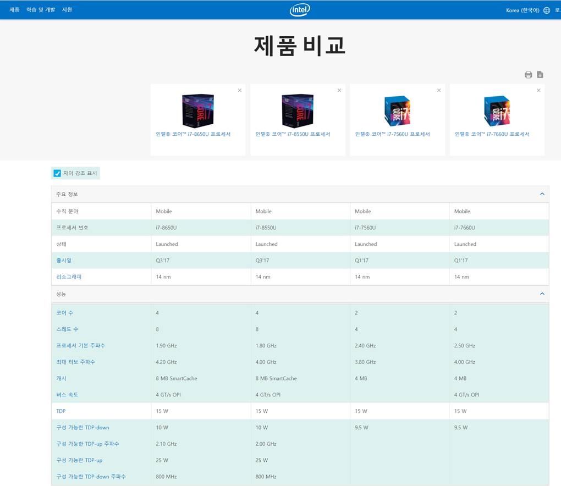Click the i7-7660U box image
Image resolution: width=561 pixels, height=486 pixels.
point(497,111)
